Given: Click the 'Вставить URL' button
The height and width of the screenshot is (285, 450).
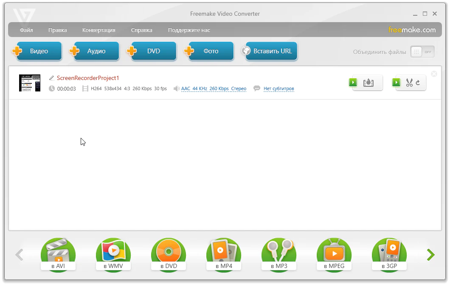Looking at the screenshot, I should tap(272, 51).
